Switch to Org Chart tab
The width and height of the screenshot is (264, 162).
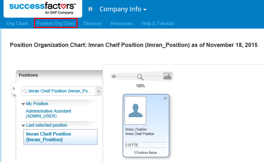point(17,24)
